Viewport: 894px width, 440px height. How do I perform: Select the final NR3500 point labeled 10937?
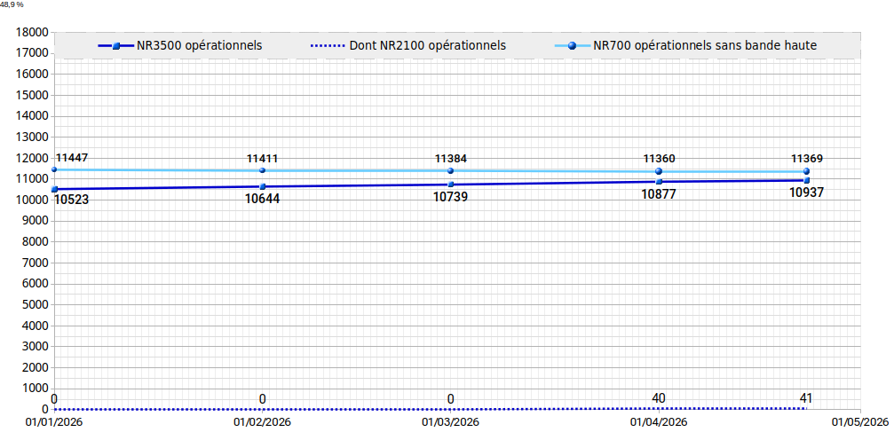[806, 180]
